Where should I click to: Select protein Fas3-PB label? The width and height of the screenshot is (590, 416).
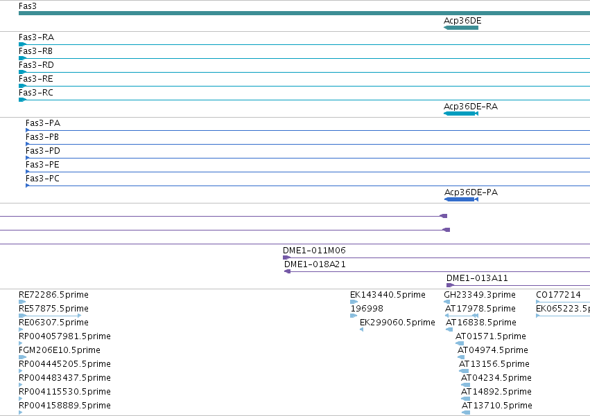(x=42, y=137)
